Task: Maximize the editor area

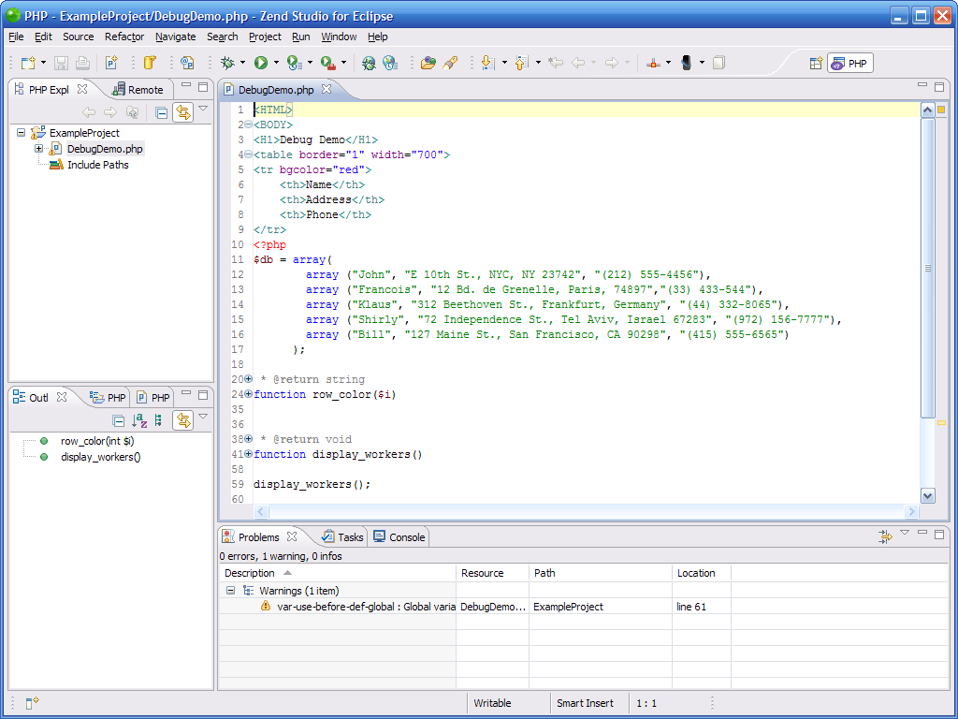Action: tap(939, 87)
